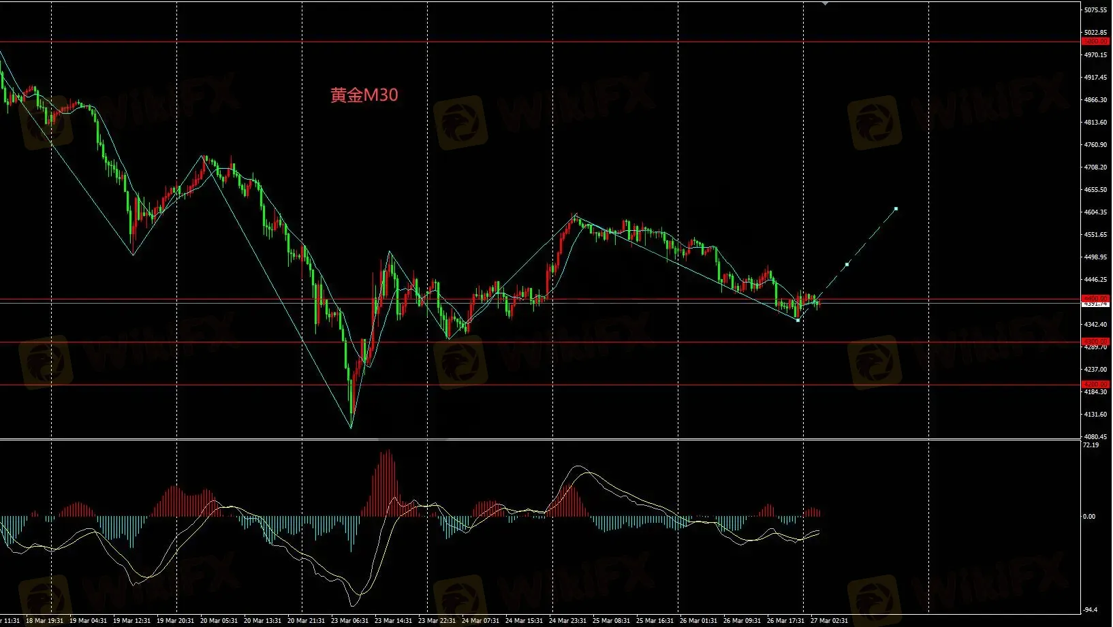Click the 4708.20 price axis label
The height and width of the screenshot is (627, 1113).
[1095, 167]
